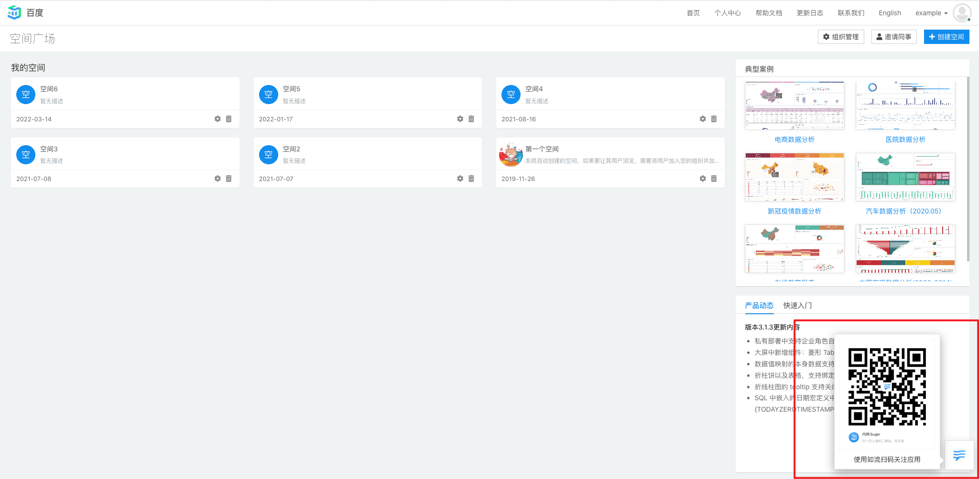Click the 组织管理 button
Screen dimensions: 979x479
(x=841, y=37)
